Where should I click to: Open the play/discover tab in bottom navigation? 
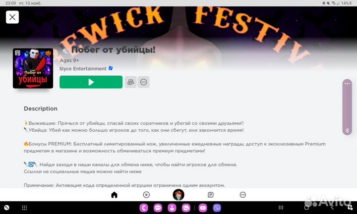(x=146, y=195)
